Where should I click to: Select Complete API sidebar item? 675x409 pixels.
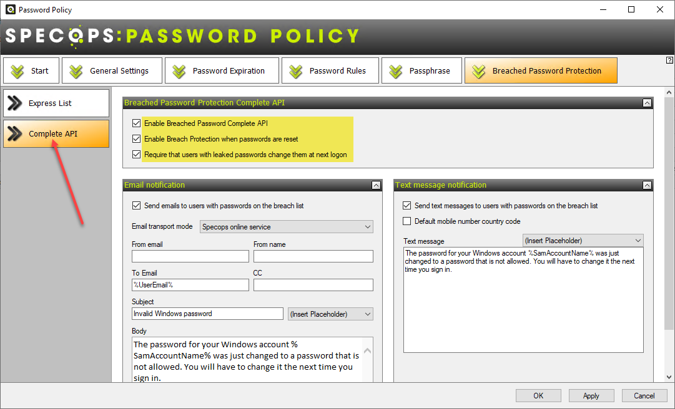pyautogui.click(x=56, y=133)
